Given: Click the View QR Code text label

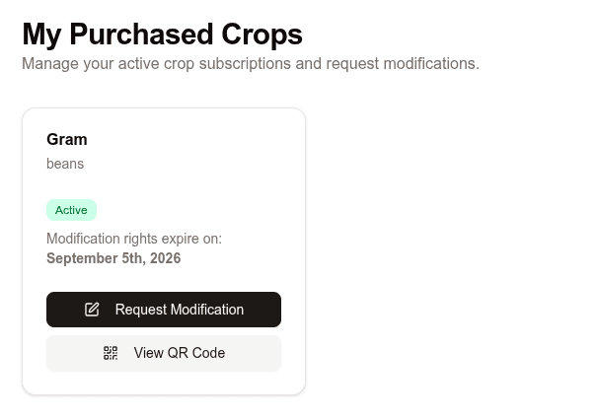Looking at the screenshot, I should click(180, 353).
